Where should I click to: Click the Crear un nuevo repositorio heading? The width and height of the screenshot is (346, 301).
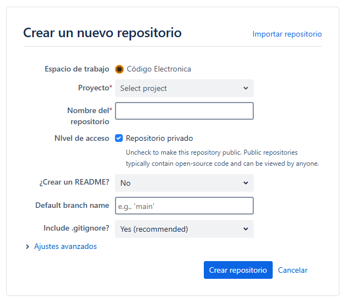click(x=102, y=33)
